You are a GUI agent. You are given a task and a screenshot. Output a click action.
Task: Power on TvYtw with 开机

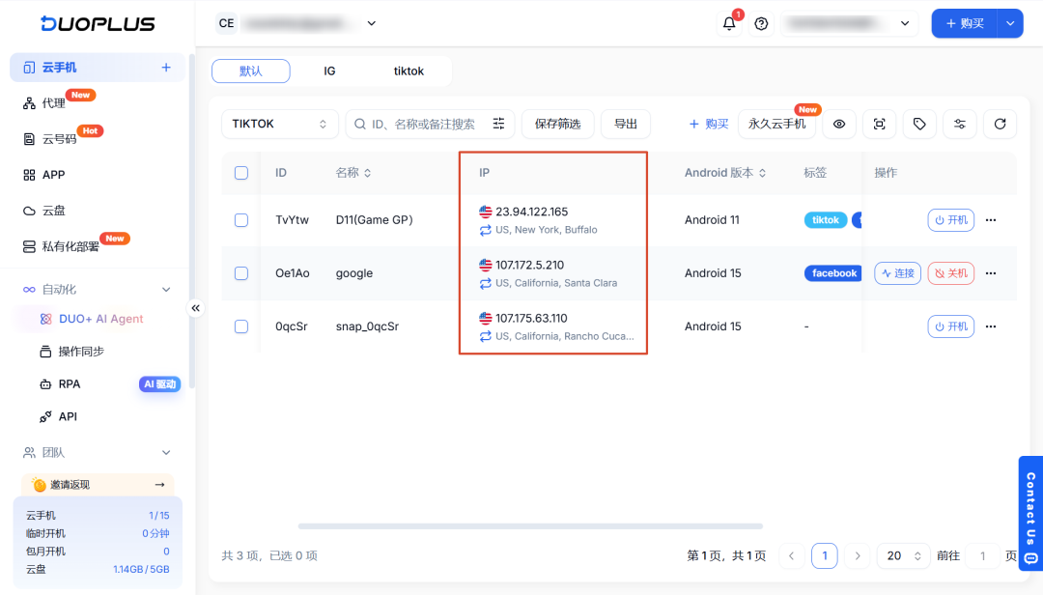pyautogui.click(x=951, y=220)
